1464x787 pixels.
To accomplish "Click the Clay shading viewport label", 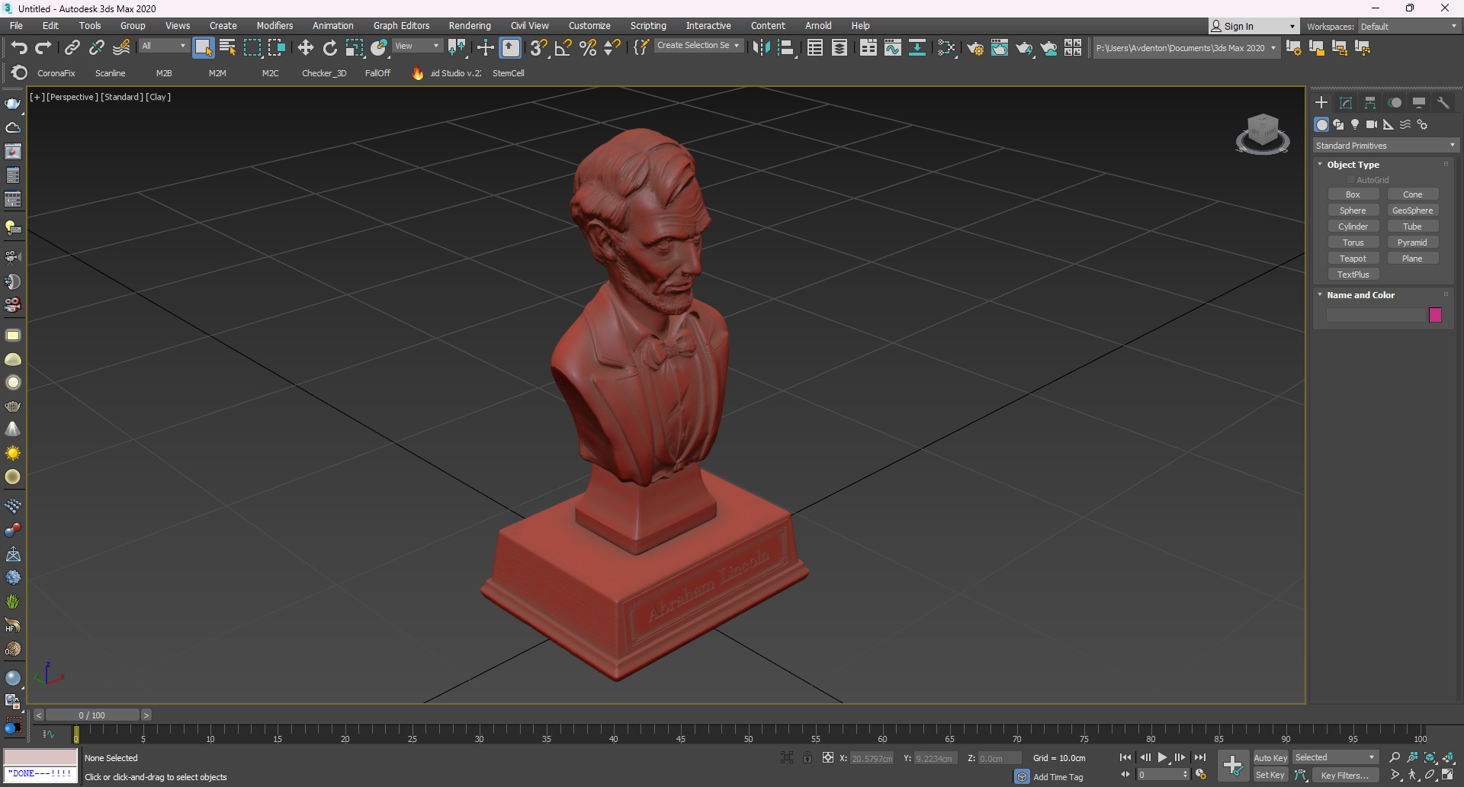I will [158, 97].
